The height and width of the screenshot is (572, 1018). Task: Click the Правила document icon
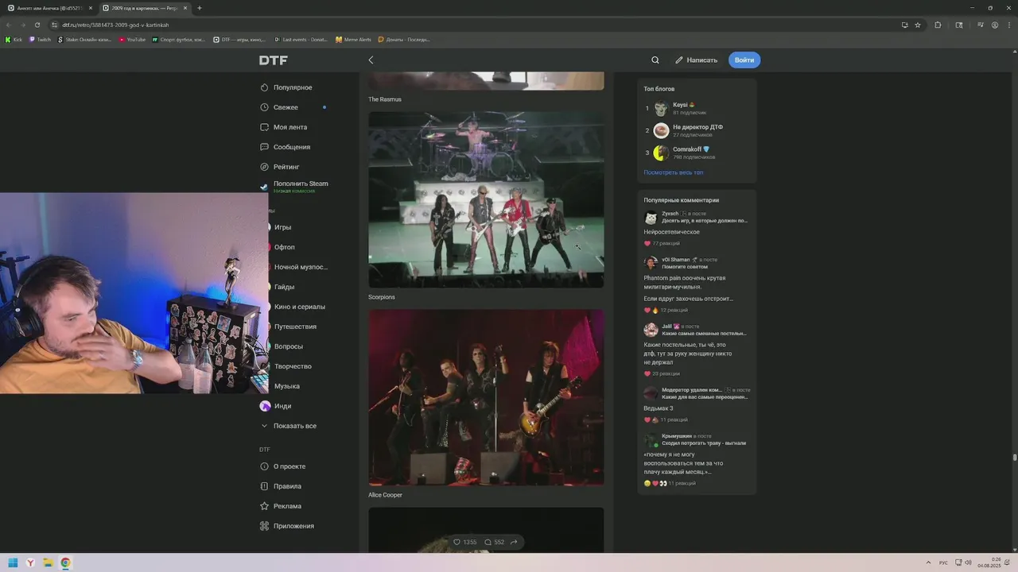tap(265, 486)
